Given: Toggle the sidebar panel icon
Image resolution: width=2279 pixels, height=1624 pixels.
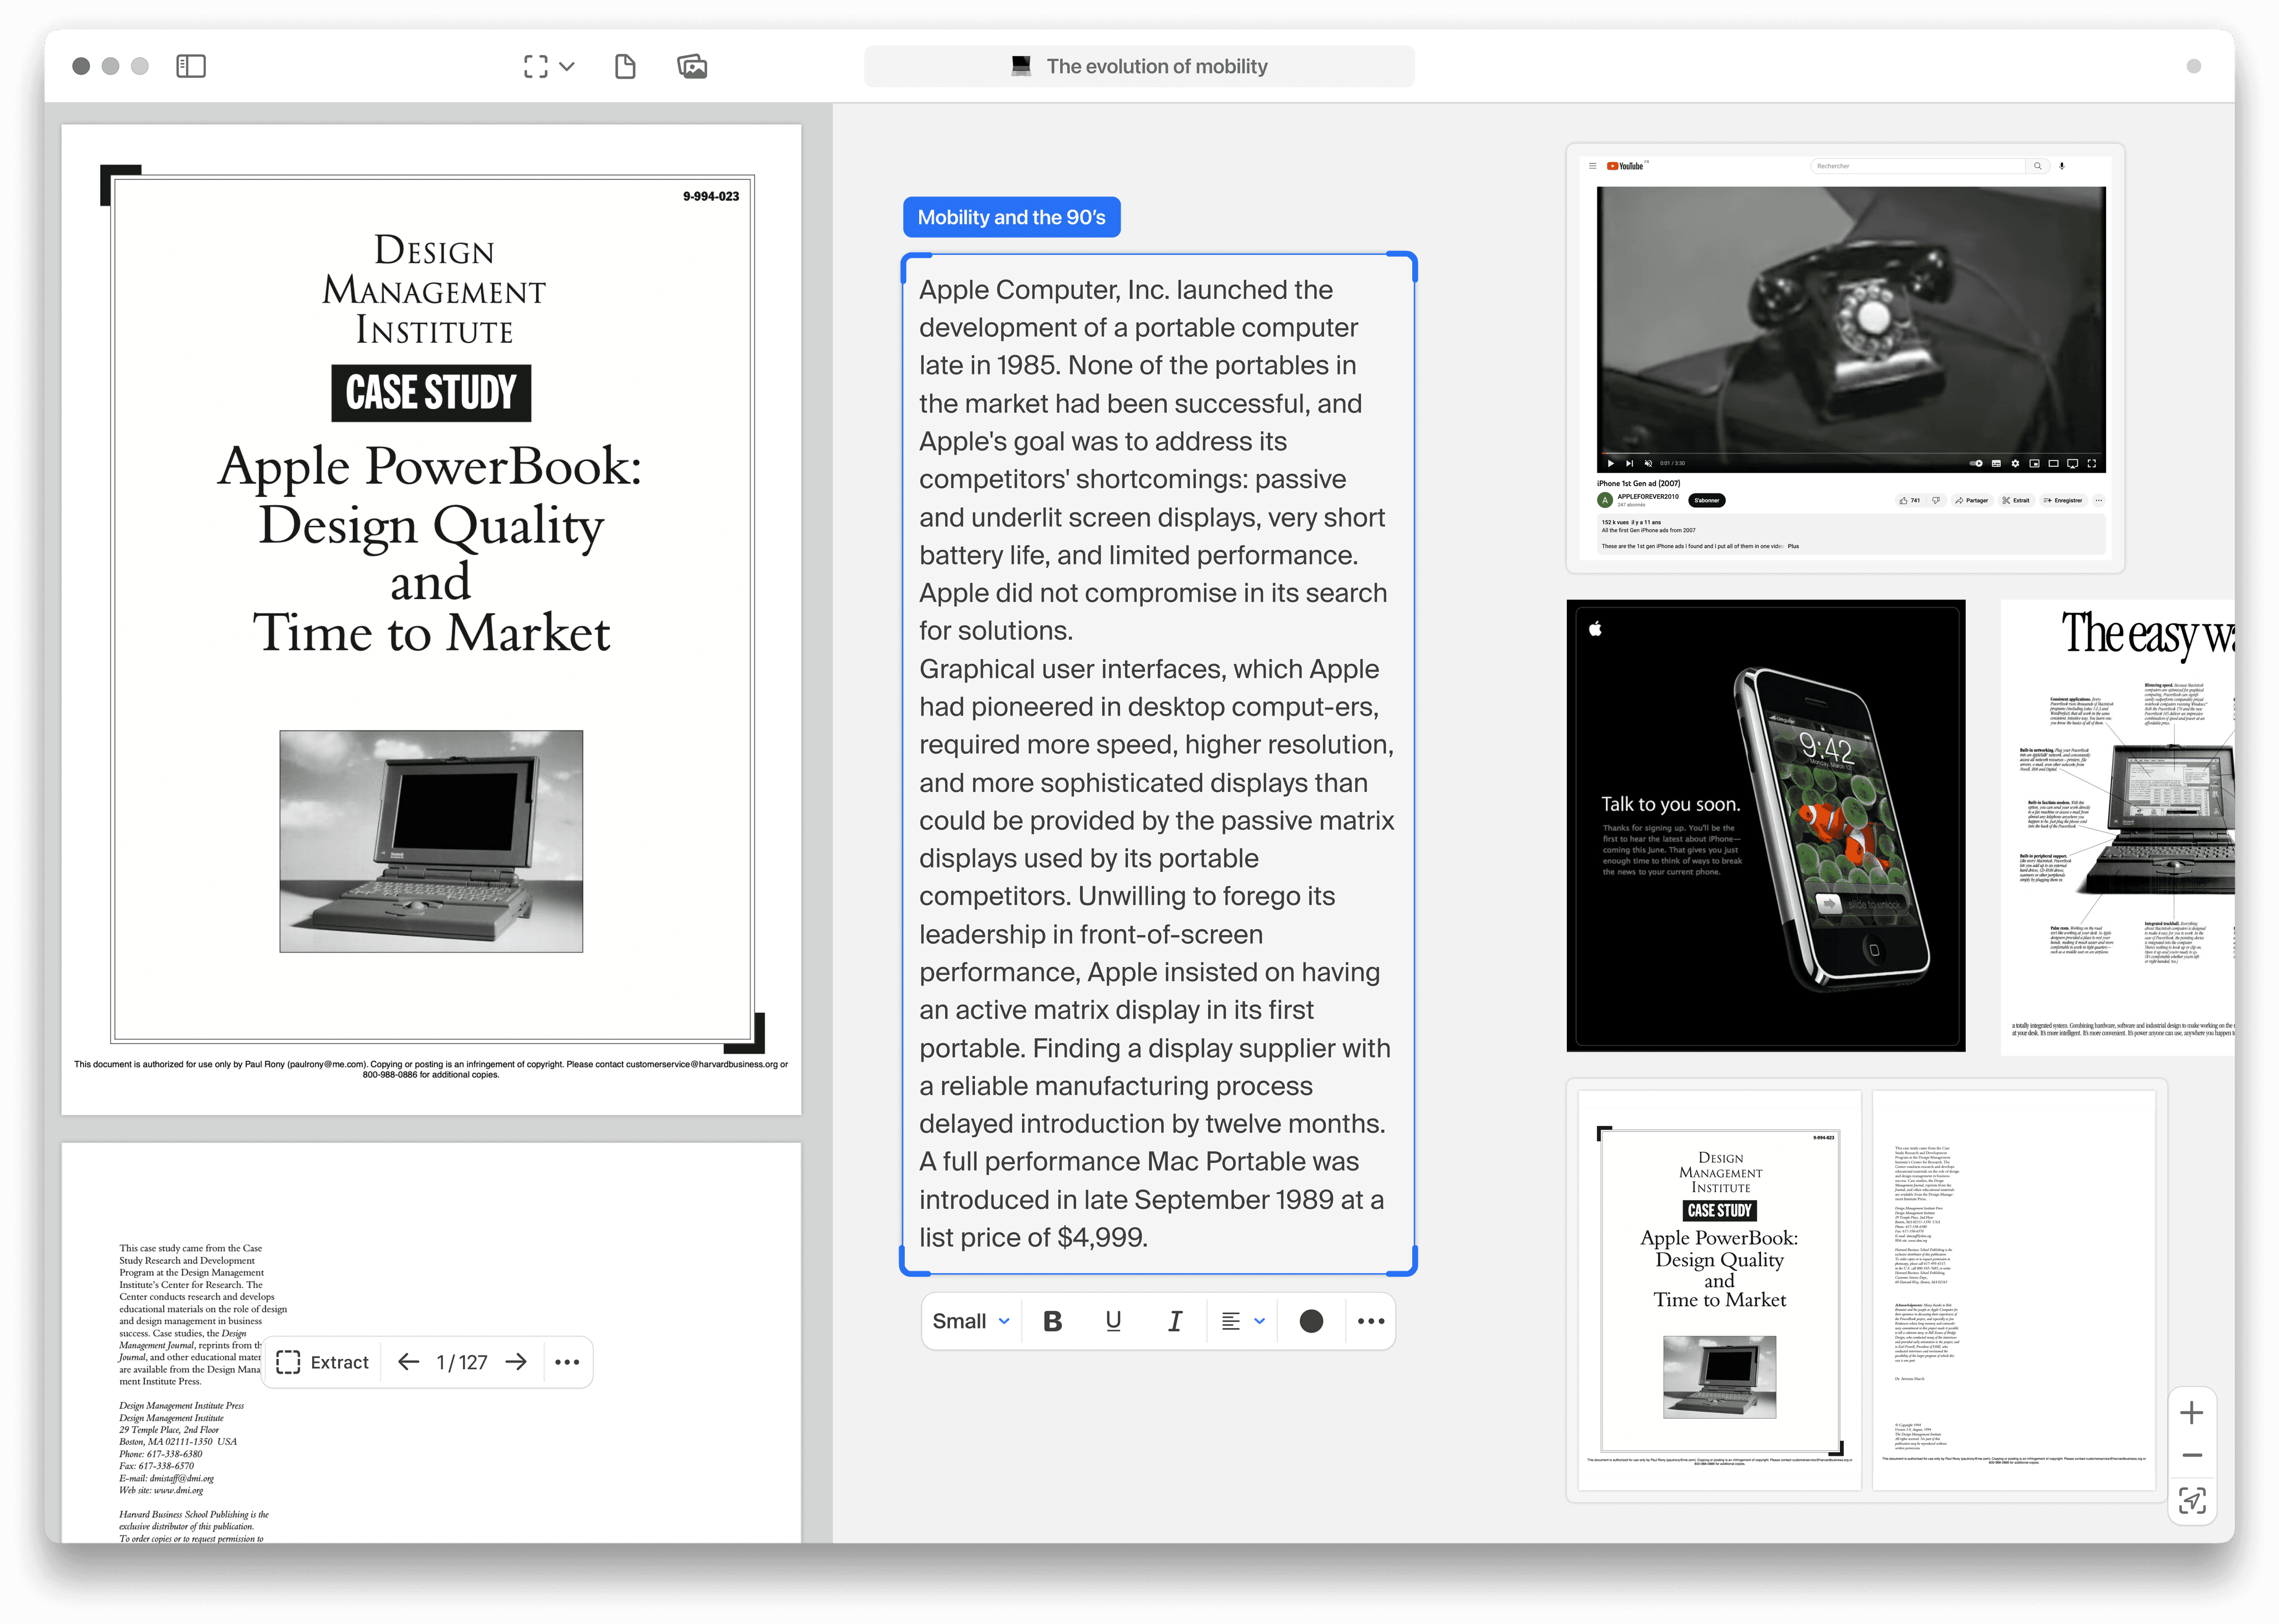Looking at the screenshot, I should (x=190, y=66).
